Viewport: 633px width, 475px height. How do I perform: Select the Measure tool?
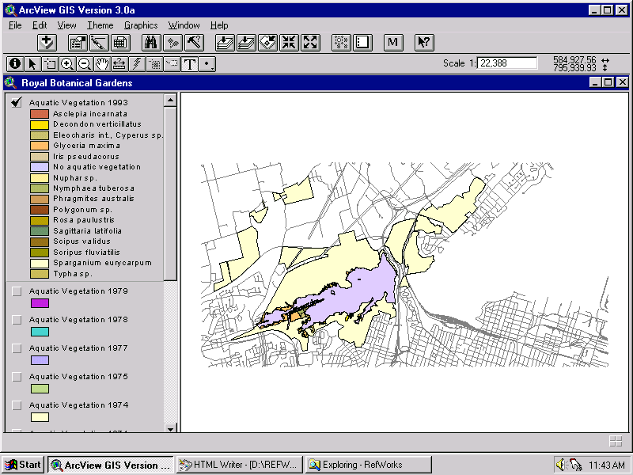click(x=120, y=63)
